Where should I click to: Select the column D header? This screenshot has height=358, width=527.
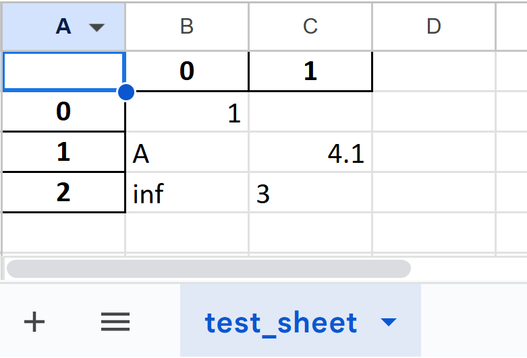434,26
